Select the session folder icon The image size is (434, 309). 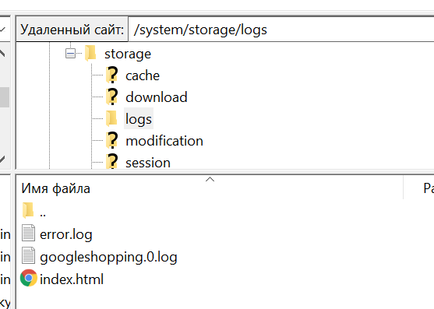[112, 161]
